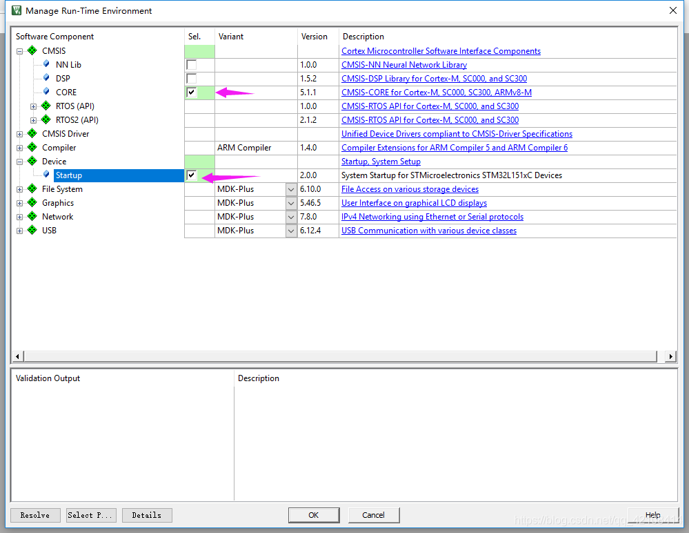Click the Compiler diamond icon
Viewport: 689px width, 533px height.
(32, 147)
